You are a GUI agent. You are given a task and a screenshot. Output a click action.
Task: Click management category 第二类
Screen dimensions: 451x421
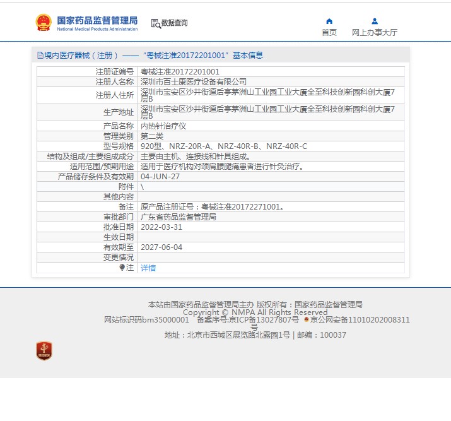click(152, 136)
